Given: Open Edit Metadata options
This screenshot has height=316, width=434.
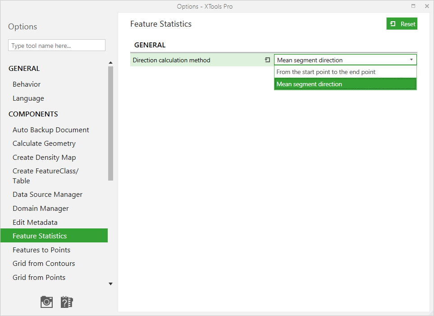Looking at the screenshot, I should (x=35, y=222).
